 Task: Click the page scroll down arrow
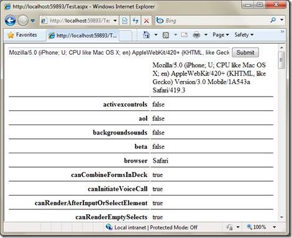tap(281, 217)
